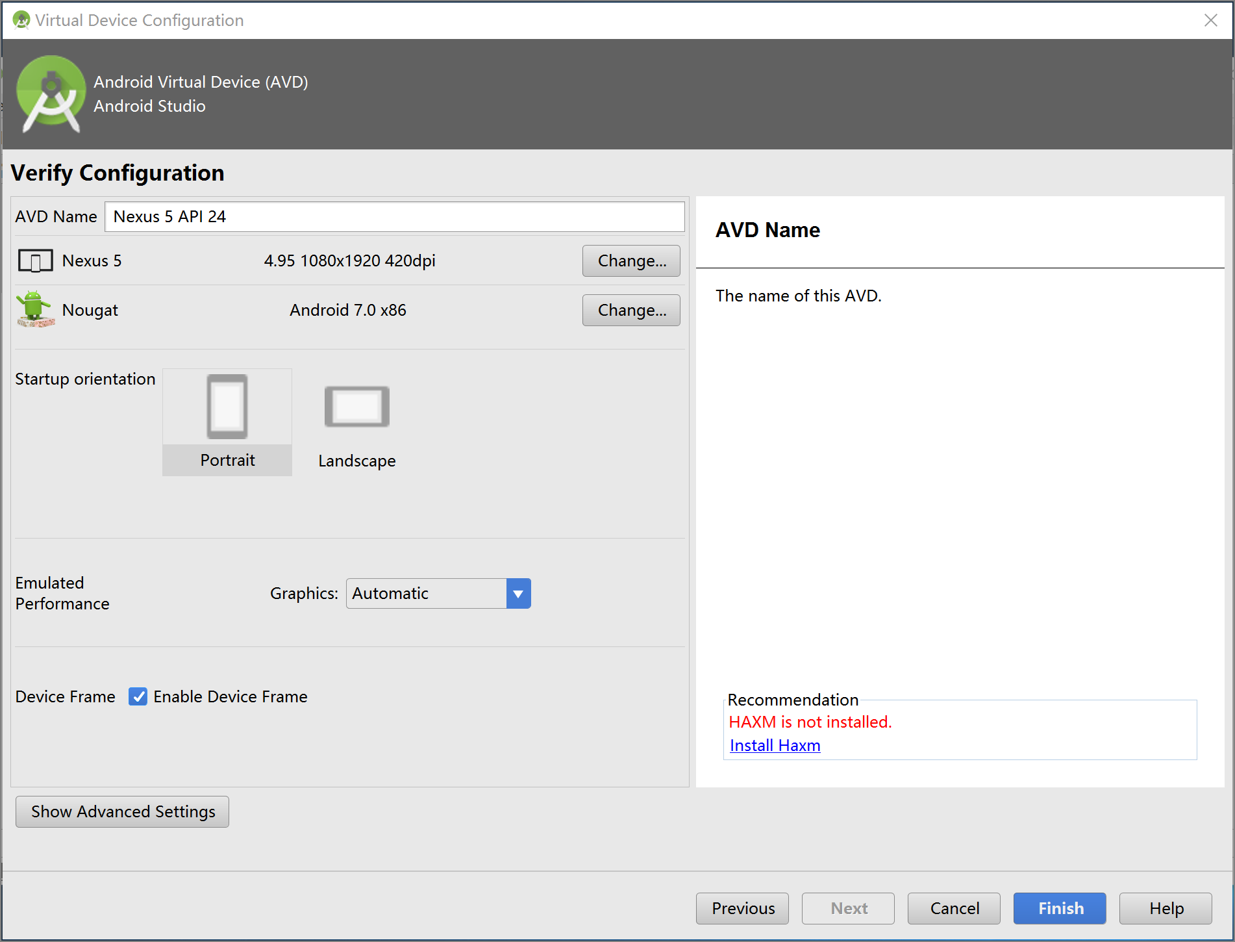
Task: Click the 'Android 7.0 x86' text
Action: click(348, 310)
